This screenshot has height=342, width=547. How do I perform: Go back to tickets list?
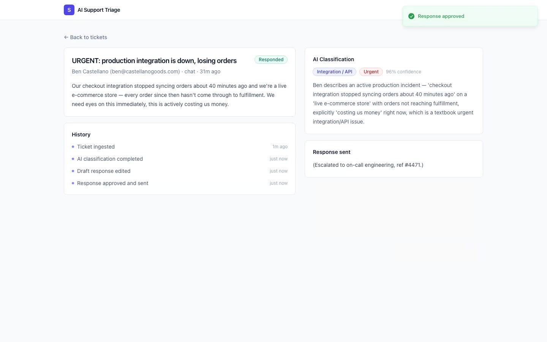85,37
